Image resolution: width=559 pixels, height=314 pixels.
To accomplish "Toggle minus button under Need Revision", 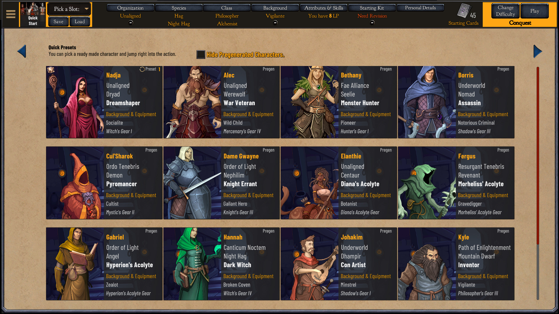I will (x=372, y=23).
